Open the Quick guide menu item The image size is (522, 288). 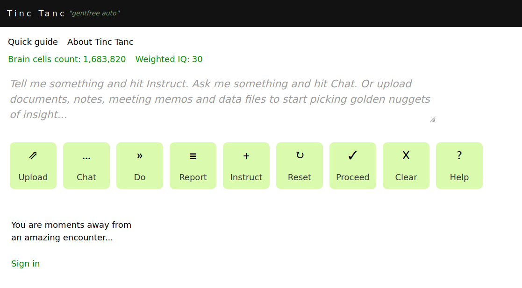pyautogui.click(x=33, y=42)
